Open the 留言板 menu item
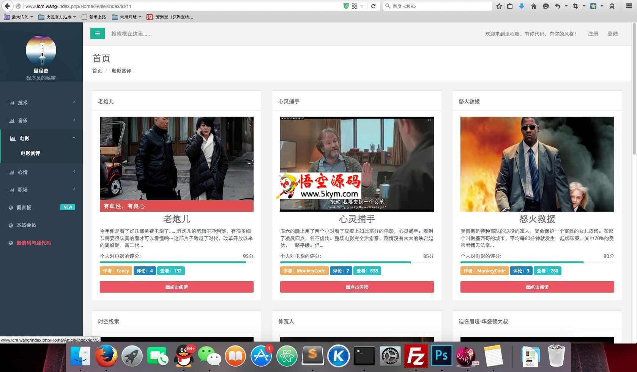Image resolution: width=637 pixels, height=372 pixels. (x=41, y=207)
